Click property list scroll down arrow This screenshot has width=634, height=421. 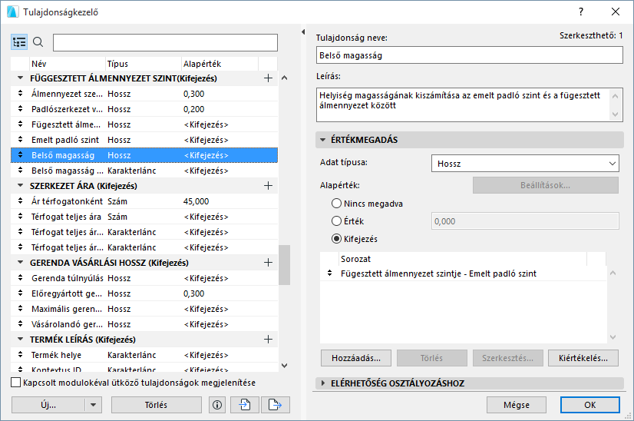[284, 365]
